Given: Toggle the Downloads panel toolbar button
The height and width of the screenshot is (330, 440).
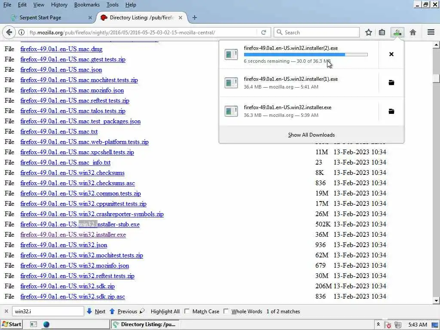Looking at the screenshot, I should (397, 32).
